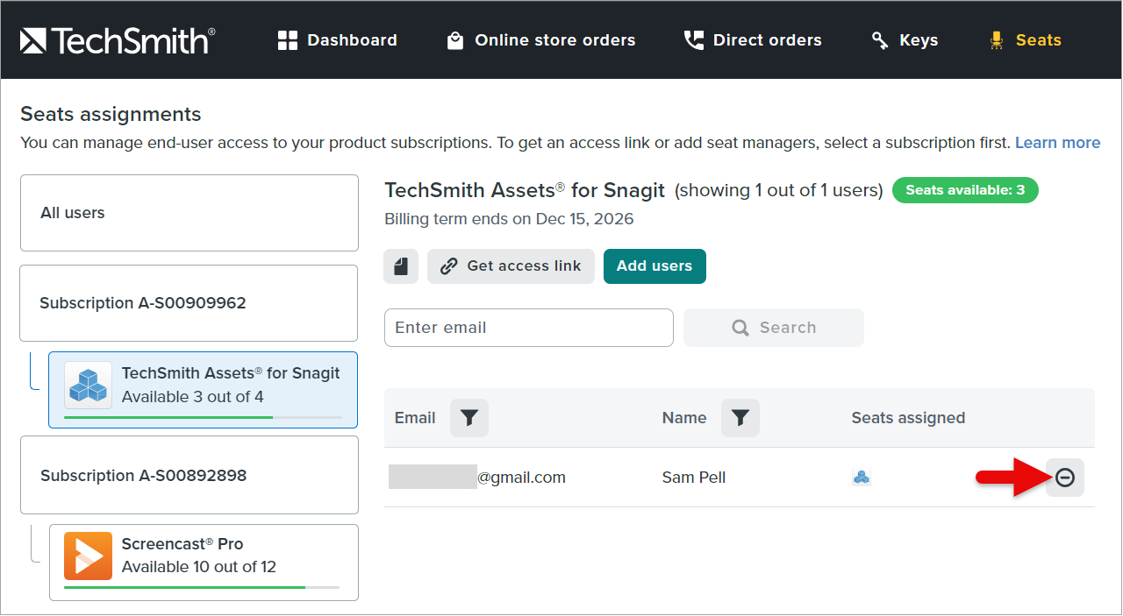The height and width of the screenshot is (616, 1123).
Task: Open the Direct orders page
Action: (753, 40)
